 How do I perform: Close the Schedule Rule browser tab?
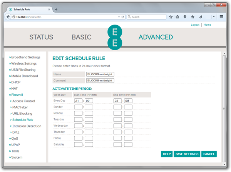pyautogui.click(x=49, y=9)
